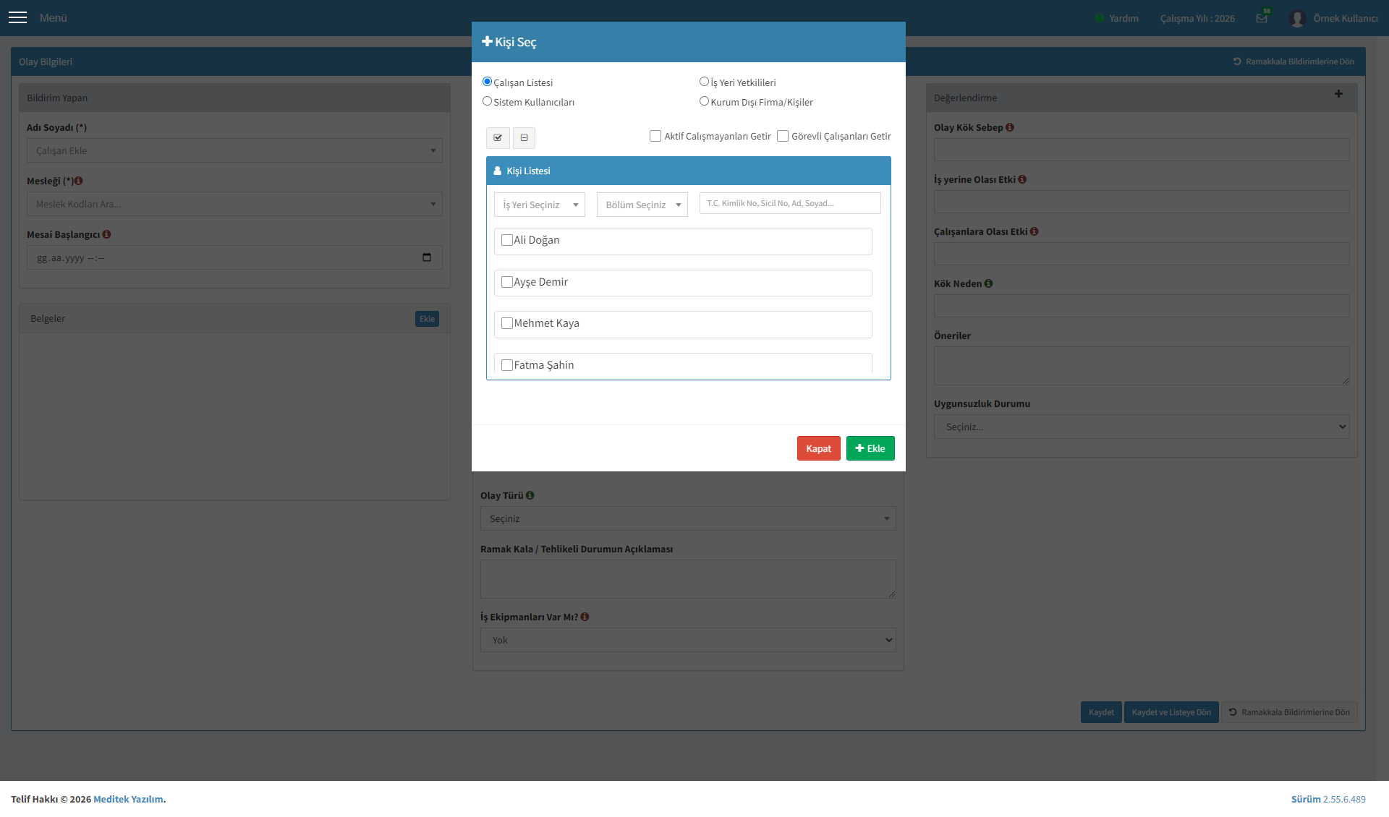Click info icon next to Olay Kök Sebep
This screenshot has height=817, width=1389.
tap(1010, 127)
